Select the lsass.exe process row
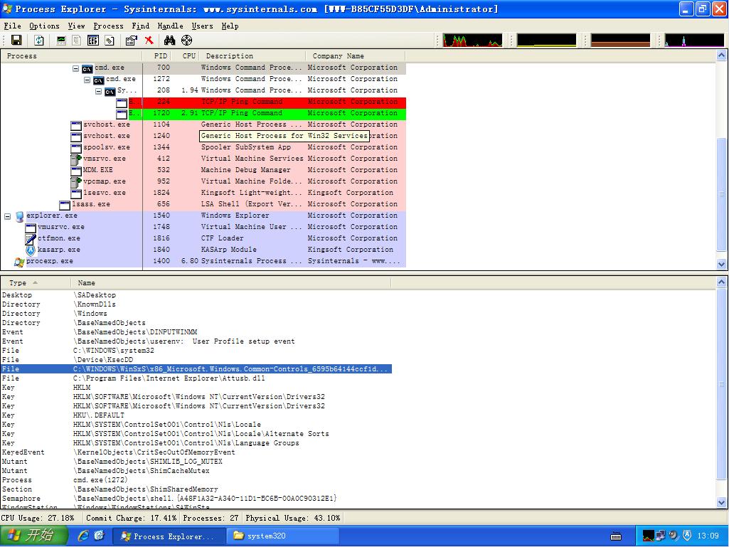The height and width of the screenshot is (547, 729). 93,204
